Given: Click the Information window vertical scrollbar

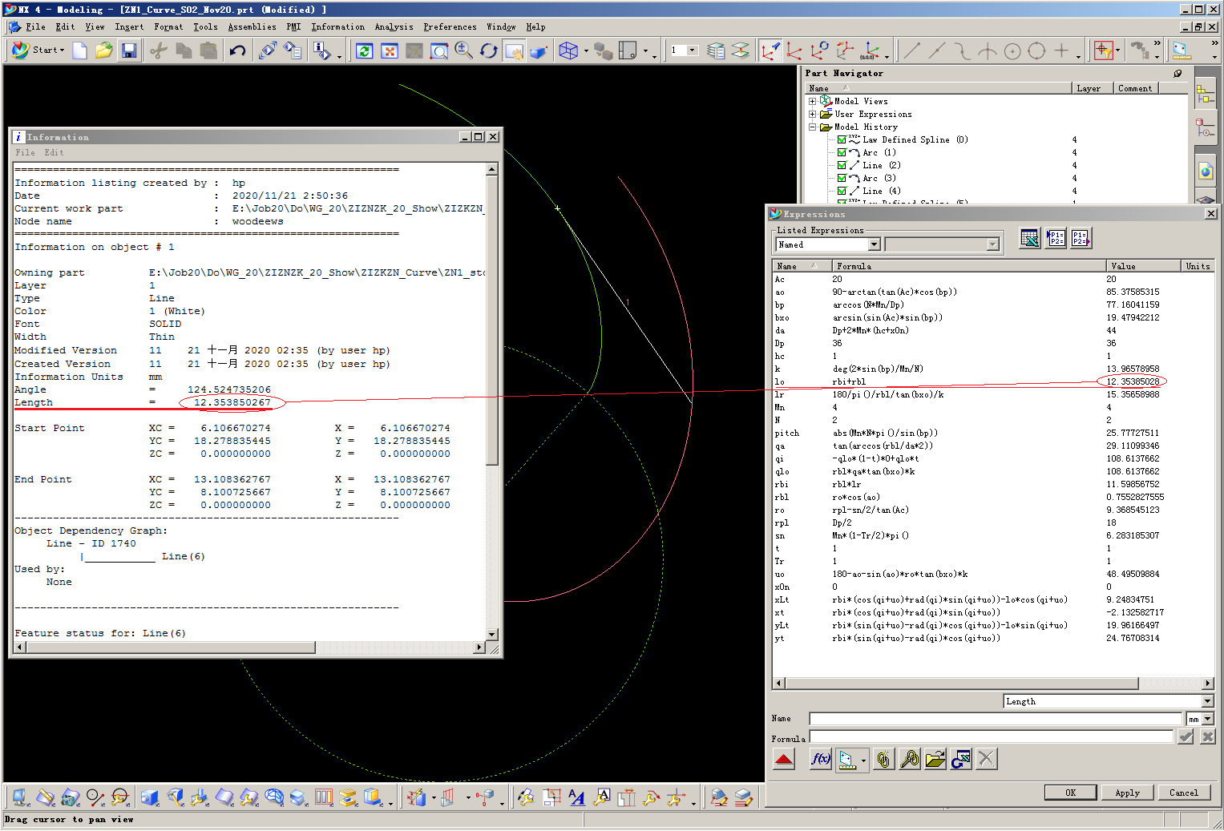Looking at the screenshot, I should click(492, 401).
